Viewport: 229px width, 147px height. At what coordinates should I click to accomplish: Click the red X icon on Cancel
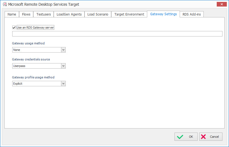[203, 137]
